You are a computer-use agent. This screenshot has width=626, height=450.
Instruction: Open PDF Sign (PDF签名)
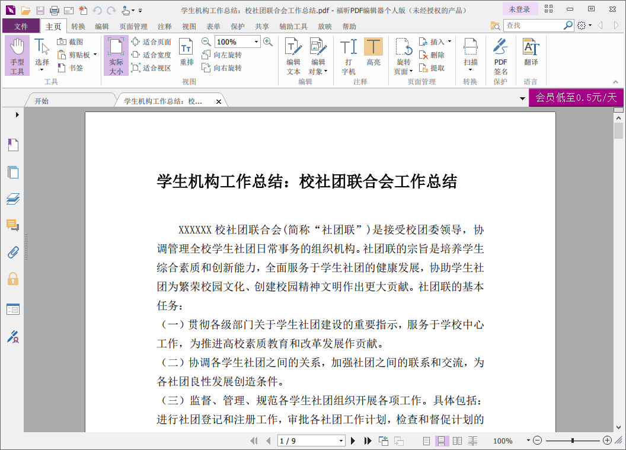500,56
